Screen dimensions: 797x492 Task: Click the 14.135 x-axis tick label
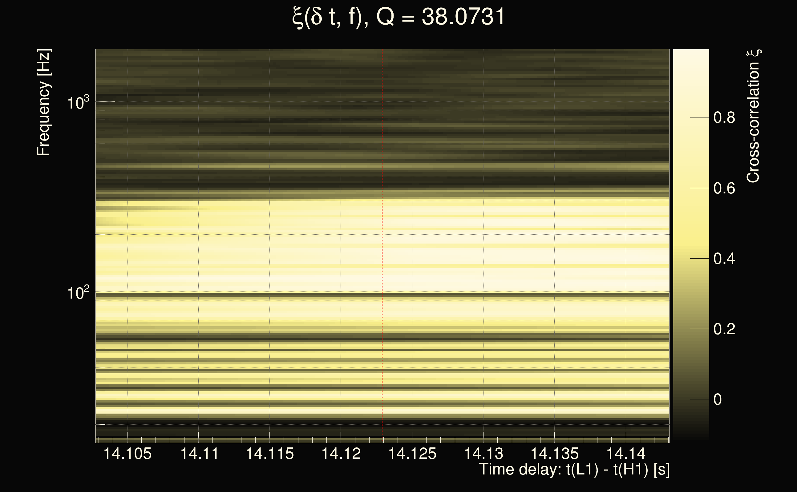[x=555, y=454]
